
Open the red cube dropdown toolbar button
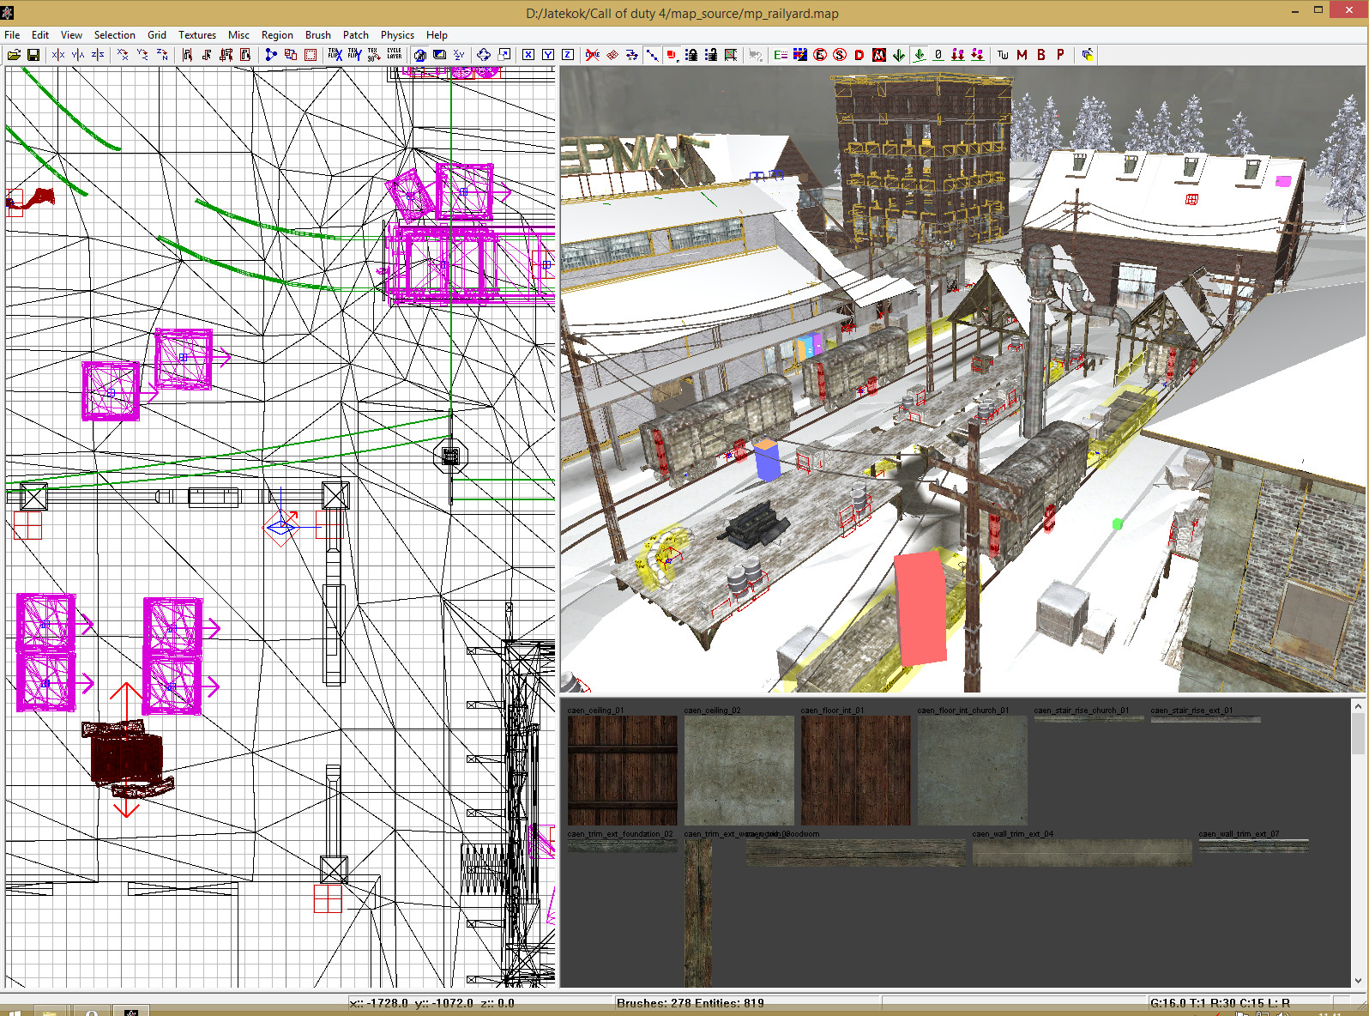(672, 55)
